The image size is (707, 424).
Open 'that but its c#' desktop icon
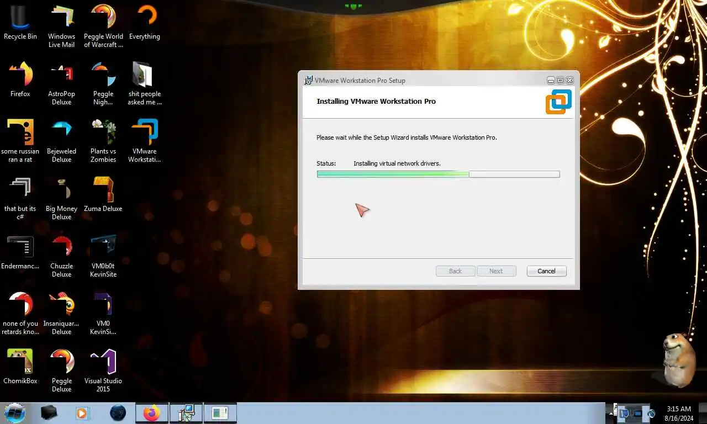(20, 198)
